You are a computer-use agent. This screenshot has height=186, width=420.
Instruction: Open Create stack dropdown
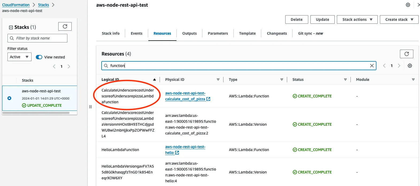[x=399, y=19]
